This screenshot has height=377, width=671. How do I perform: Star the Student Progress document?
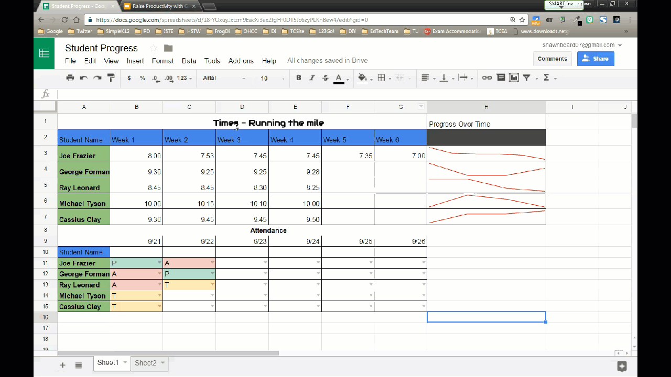[154, 48]
